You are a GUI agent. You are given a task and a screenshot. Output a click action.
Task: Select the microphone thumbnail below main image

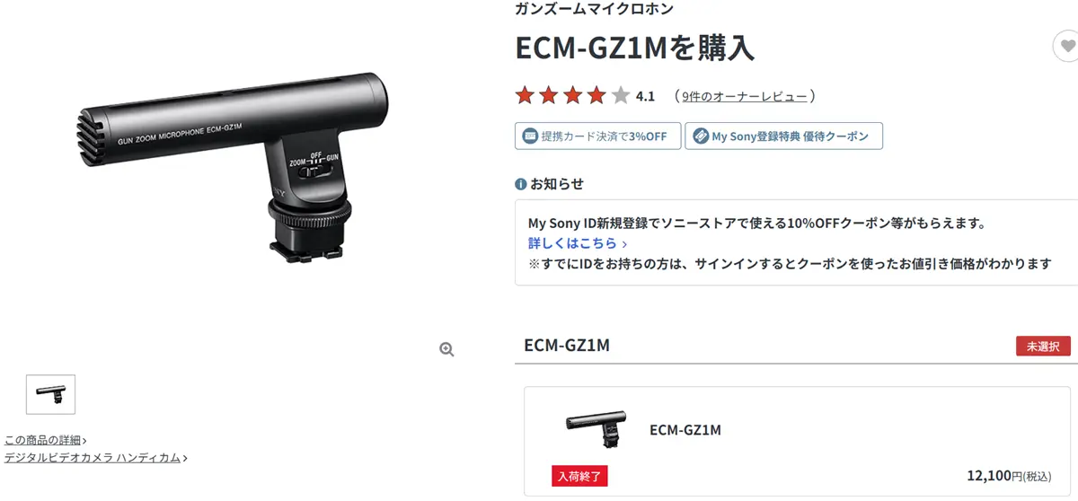click(x=51, y=394)
